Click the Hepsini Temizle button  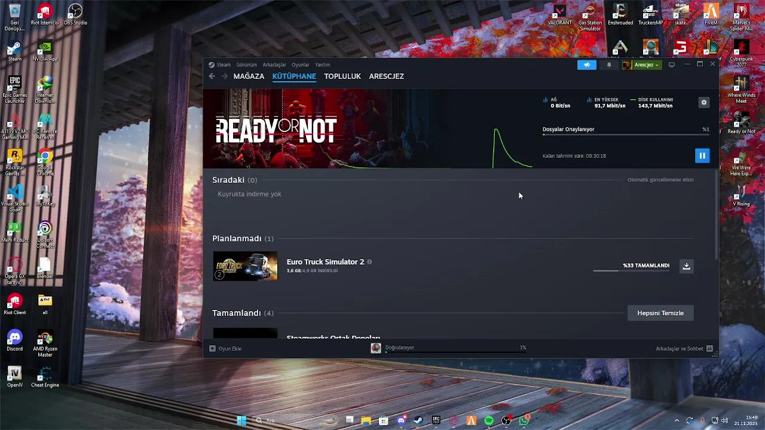pos(660,313)
